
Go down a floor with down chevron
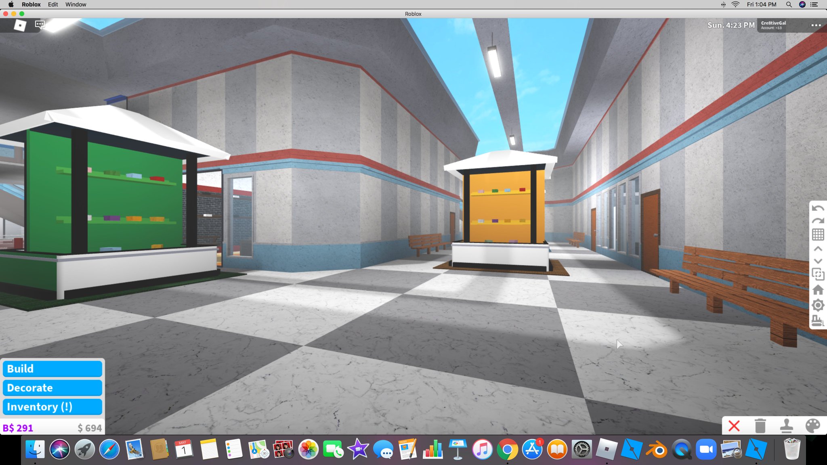click(x=818, y=261)
